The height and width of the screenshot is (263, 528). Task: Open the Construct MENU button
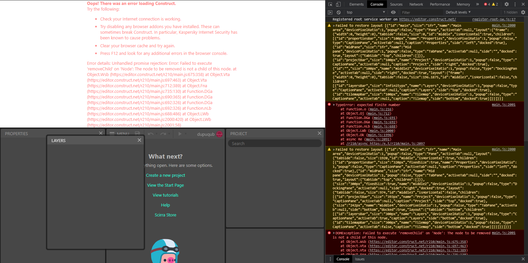tap(119, 134)
